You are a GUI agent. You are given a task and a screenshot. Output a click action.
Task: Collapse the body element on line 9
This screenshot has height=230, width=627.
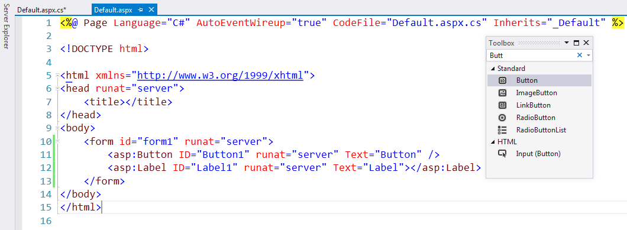(x=58, y=128)
